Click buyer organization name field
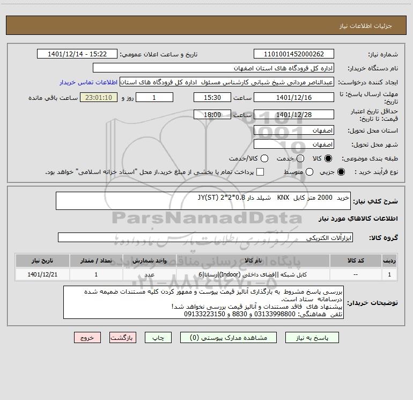Image resolution: width=413 pixels, height=400 pixels. 213,68
